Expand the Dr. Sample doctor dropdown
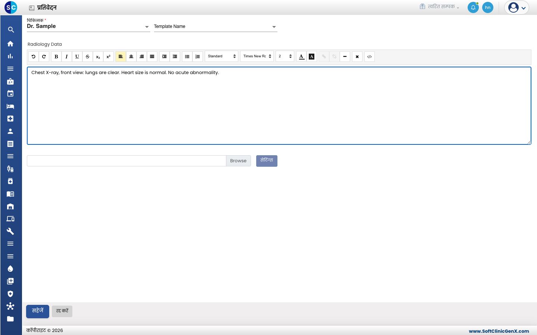This screenshot has width=537, height=335. (88, 26)
